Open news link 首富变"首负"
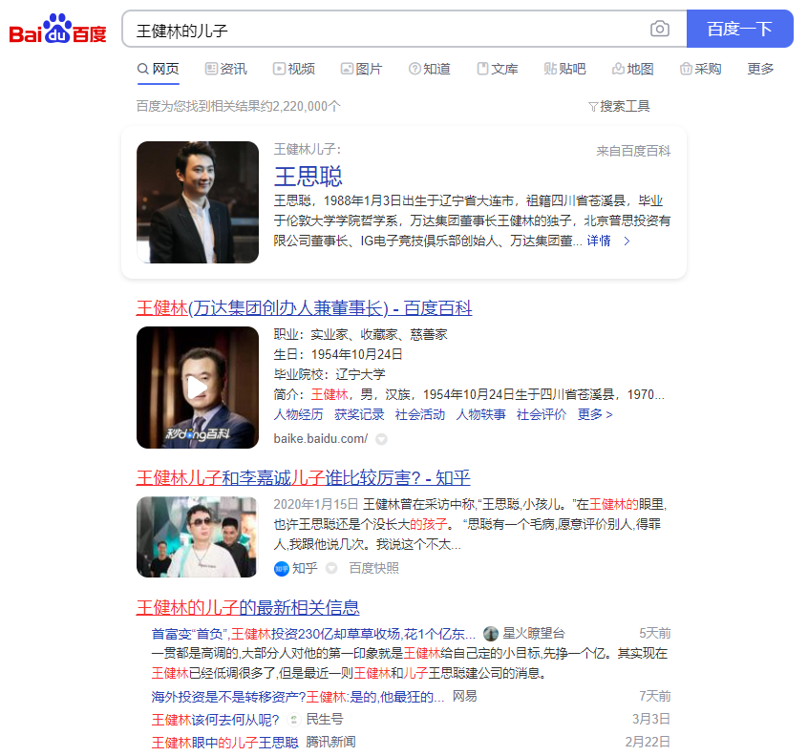The height and width of the screenshot is (756, 808). point(313,634)
